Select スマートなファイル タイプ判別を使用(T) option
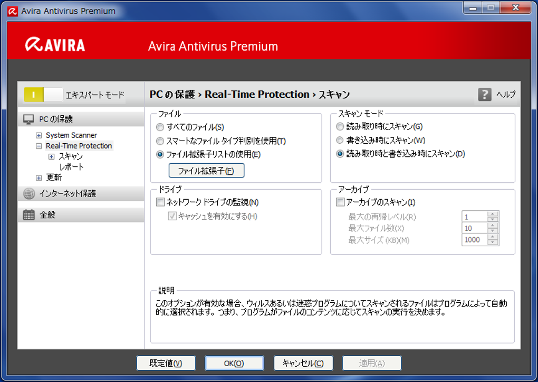The image size is (538, 382). 160,141
